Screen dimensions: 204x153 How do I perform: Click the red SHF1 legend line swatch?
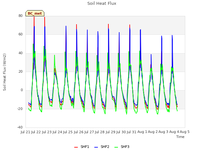pyautogui.click(x=76, y=147)
